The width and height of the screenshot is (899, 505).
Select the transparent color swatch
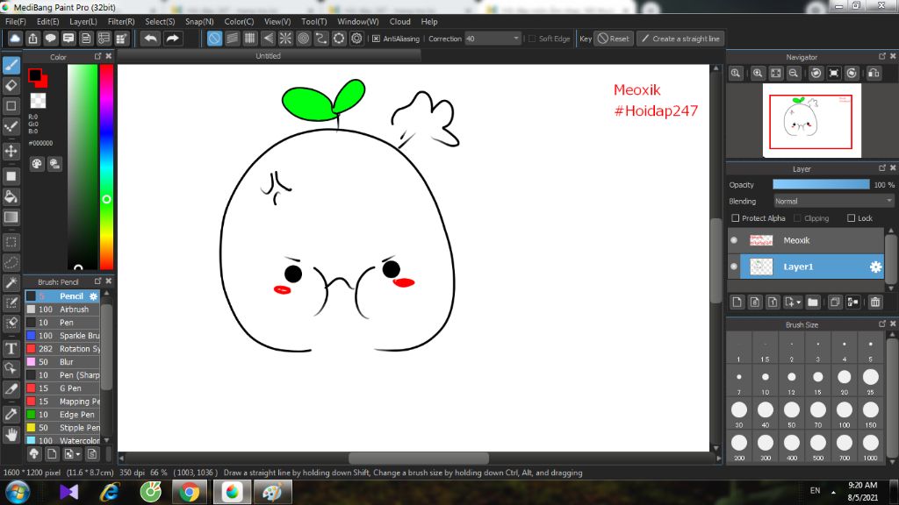pyautogui.click(x=38, y=101)
